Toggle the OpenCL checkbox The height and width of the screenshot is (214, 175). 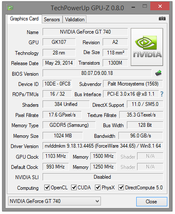pos(47,187)
